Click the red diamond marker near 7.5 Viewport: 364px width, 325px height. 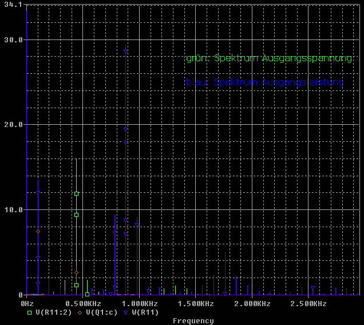(38, 231)
